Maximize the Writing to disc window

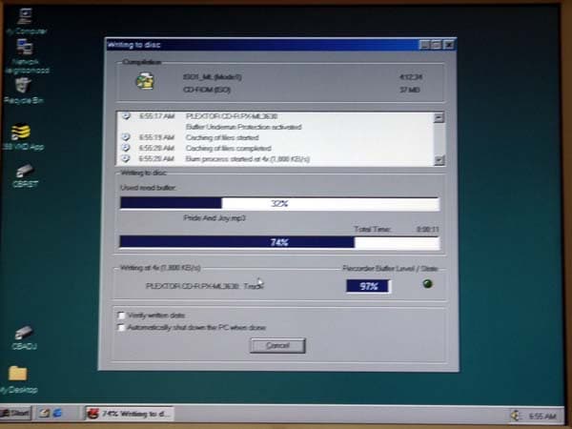tap(436, 45)
